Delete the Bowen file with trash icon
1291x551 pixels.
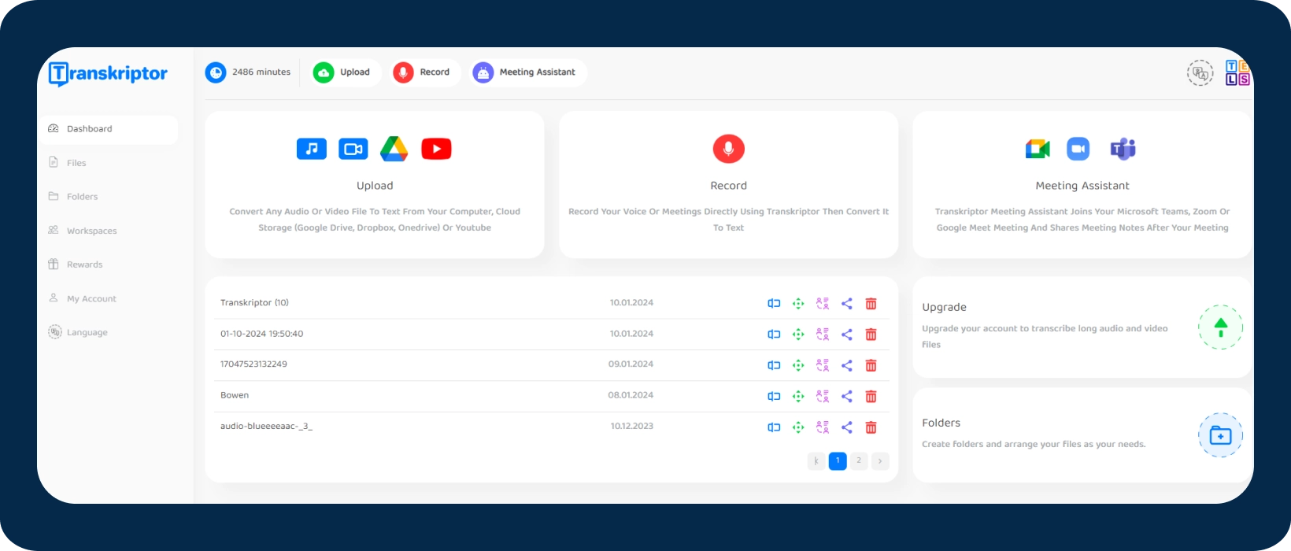[x=871, y=396]
